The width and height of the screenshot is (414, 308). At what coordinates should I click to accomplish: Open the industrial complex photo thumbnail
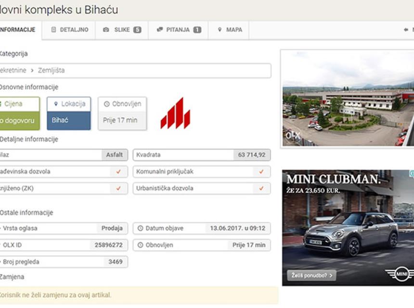tap(347, 98)
